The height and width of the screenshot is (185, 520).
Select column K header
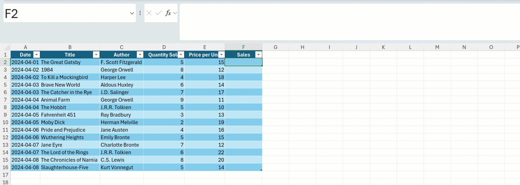coord(383,47)
